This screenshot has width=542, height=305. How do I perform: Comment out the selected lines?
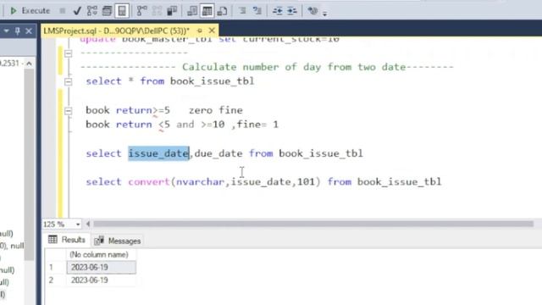[242, 11]
